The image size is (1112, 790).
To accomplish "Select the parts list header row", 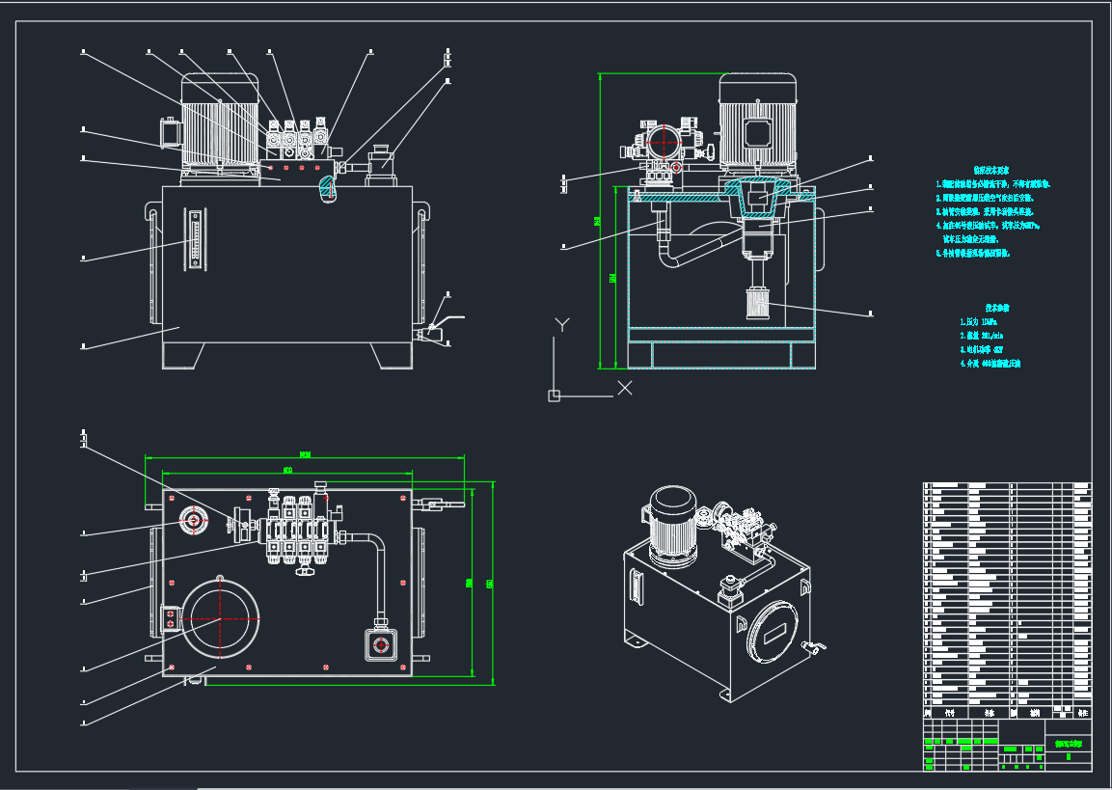I will coord(1007,712).
